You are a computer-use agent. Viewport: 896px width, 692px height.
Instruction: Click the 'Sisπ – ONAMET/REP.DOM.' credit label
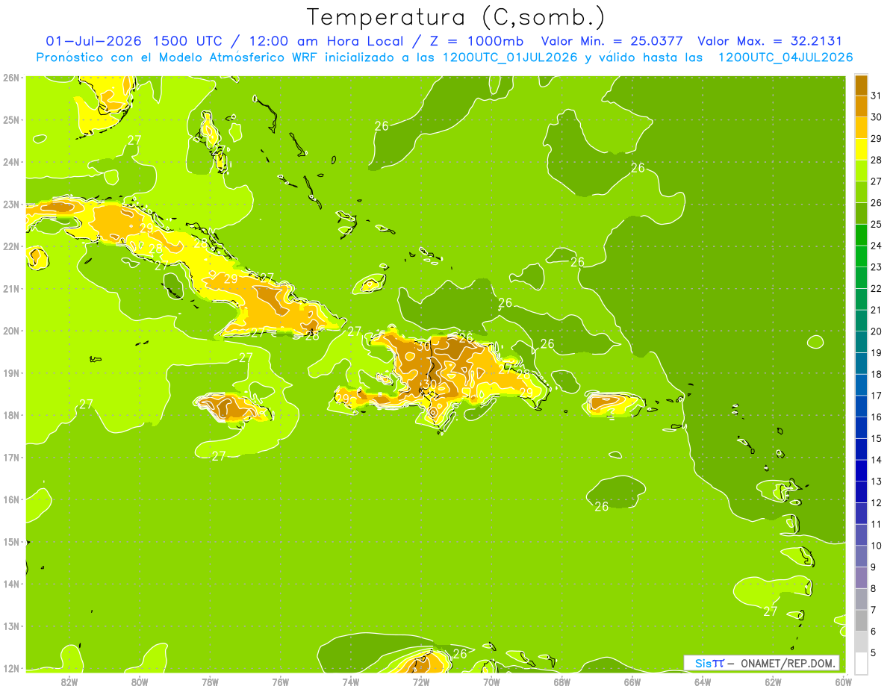click(x=762, y=663)
